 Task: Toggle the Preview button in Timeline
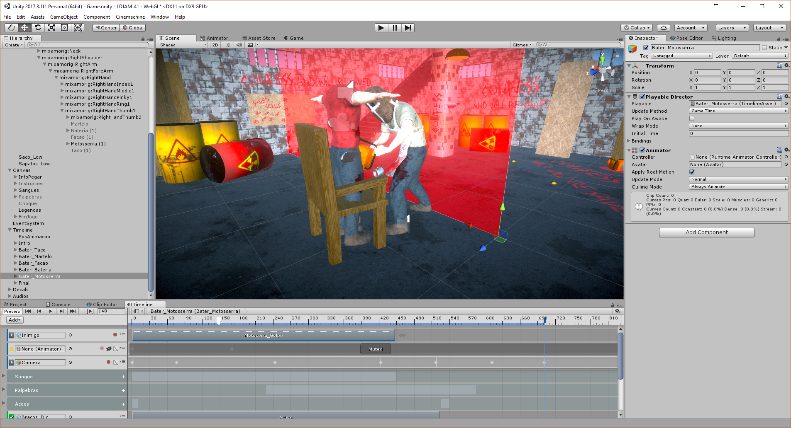click(x=12, y=311)
